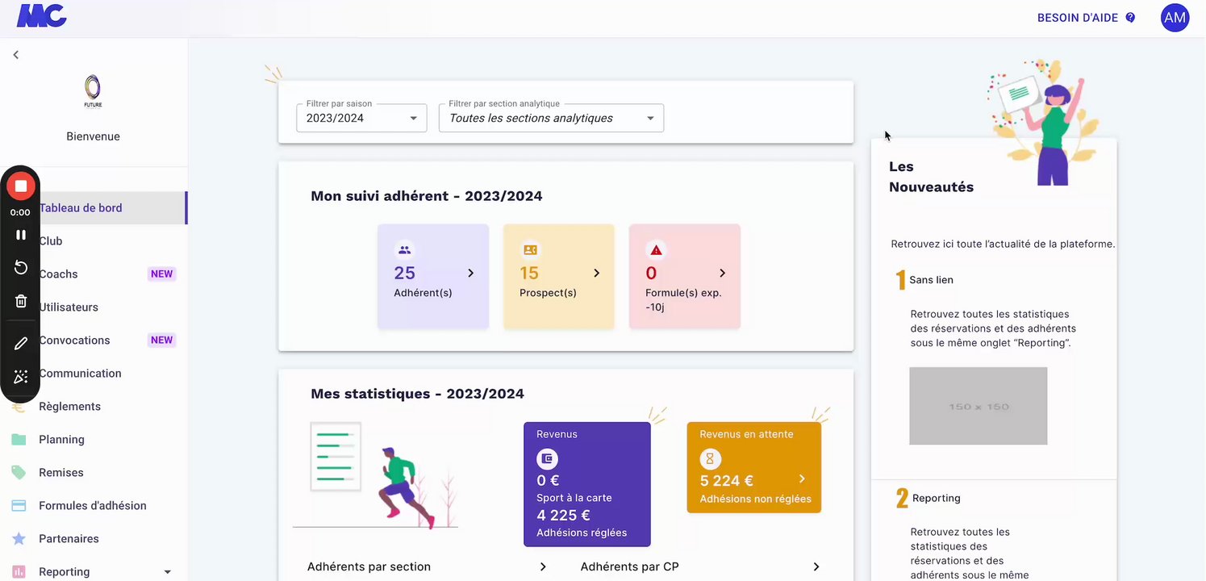Open the AM user avatar menu
The width and height of the screenshot is (1206, 581).
(x=1175, y=17)
